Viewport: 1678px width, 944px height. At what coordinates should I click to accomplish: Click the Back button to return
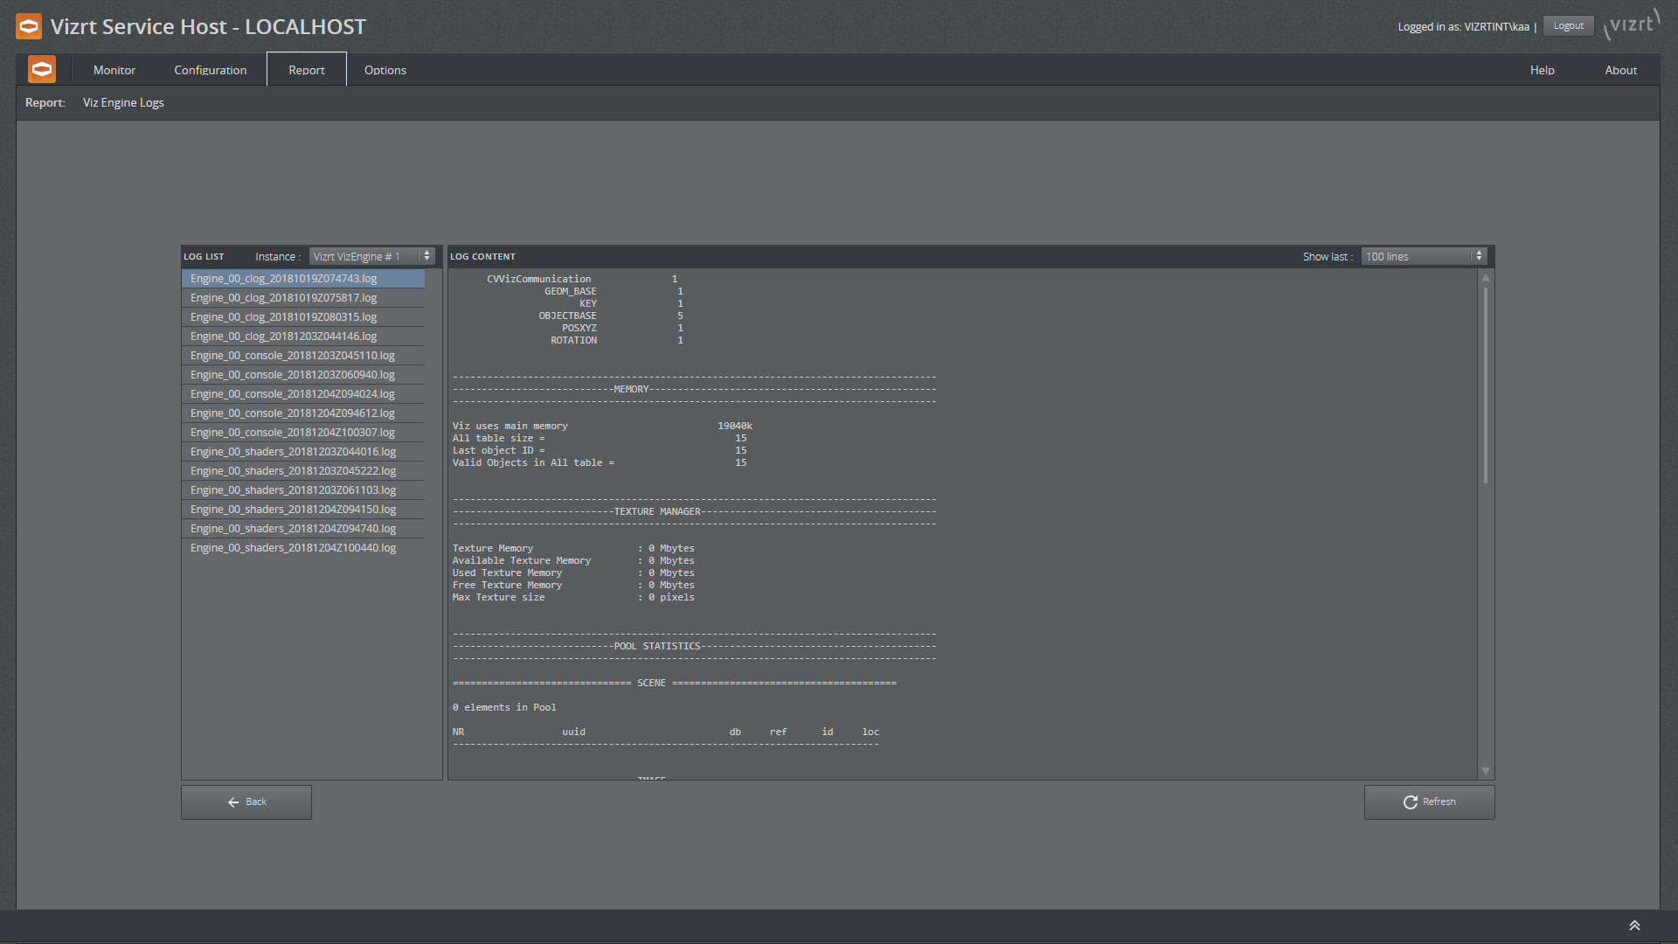click(x=246, y=801)
